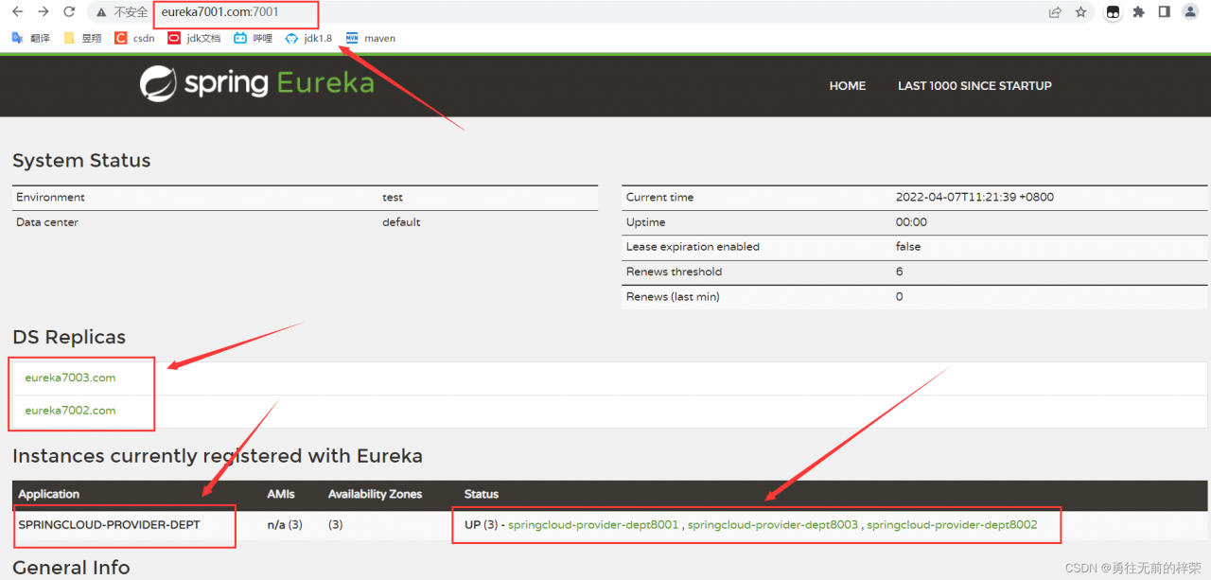The image size is (1211, 580).
Task: Select the Current time value
Action: 974,198
